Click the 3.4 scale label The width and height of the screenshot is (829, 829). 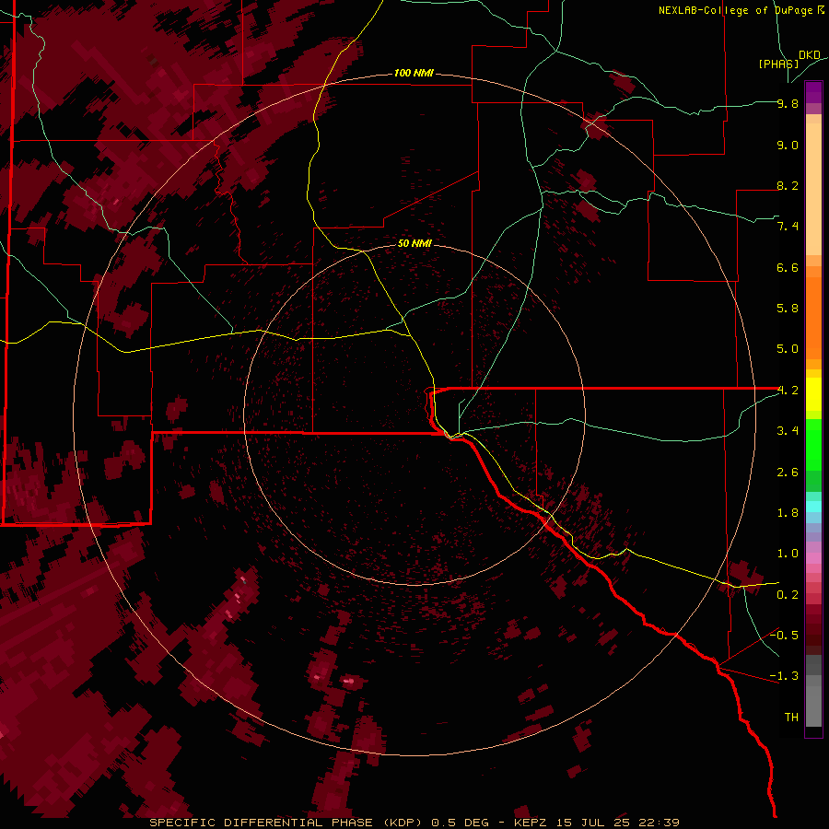tap(788, 431)
